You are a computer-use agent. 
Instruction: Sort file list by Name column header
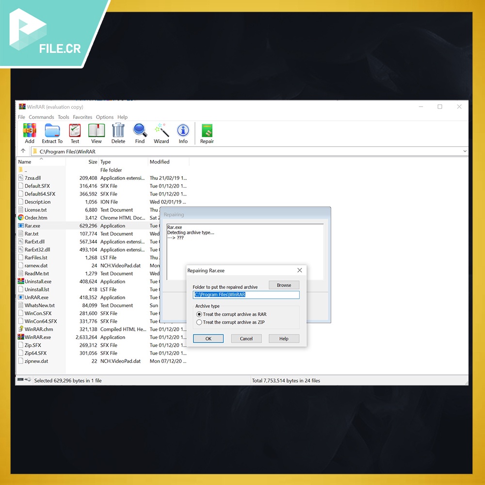[x=25, y=162]
